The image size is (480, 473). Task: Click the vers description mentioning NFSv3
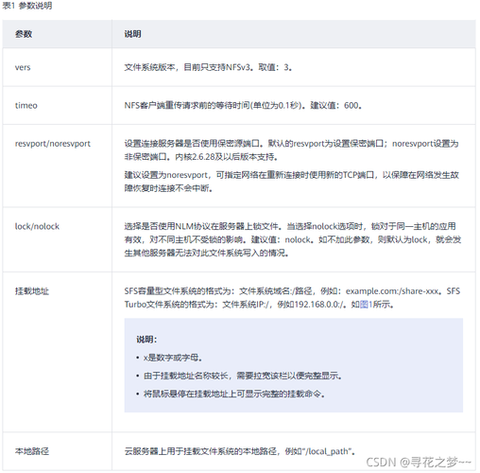[x=208, y=67]
